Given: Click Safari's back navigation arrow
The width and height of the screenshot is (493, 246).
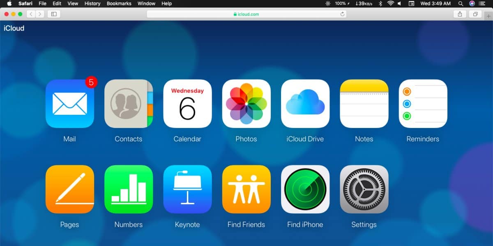Looking at the screenshot, I should [x=31, y=14].
